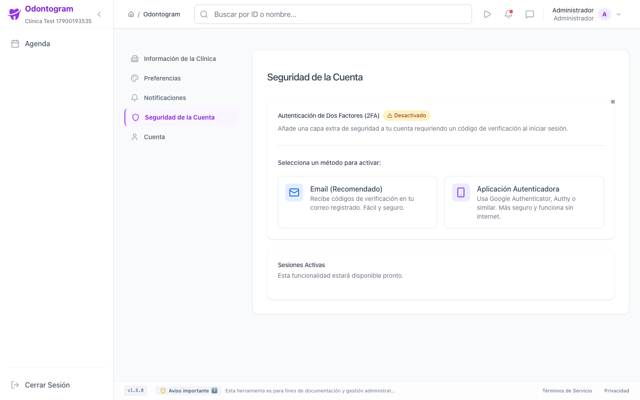Click the shield icon in Aviso importante
This screenshot has height=400, width=640.
tap(163, 391)
